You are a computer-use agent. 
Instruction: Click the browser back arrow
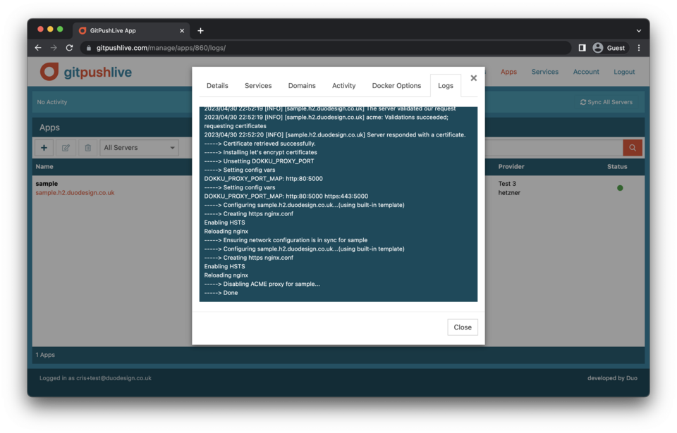pyautogui.click(x=38, y=48)
